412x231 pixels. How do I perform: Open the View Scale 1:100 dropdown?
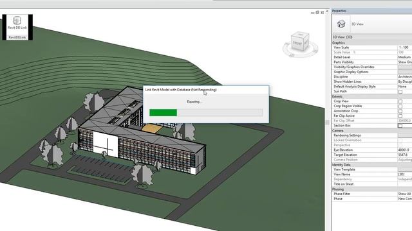point(405,47)
